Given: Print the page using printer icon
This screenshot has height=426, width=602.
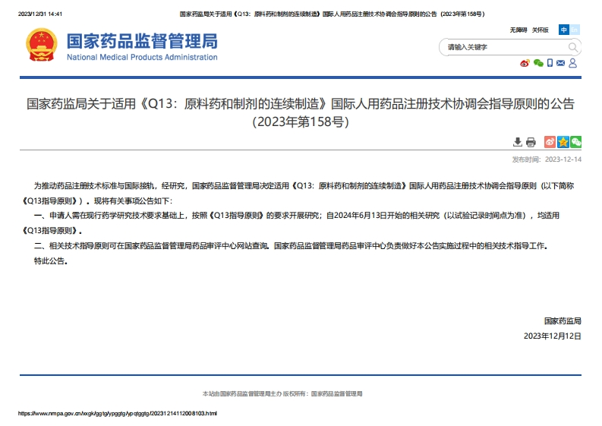Looking at the screenshot, I should pyautogui.click(x=531, y=142).
